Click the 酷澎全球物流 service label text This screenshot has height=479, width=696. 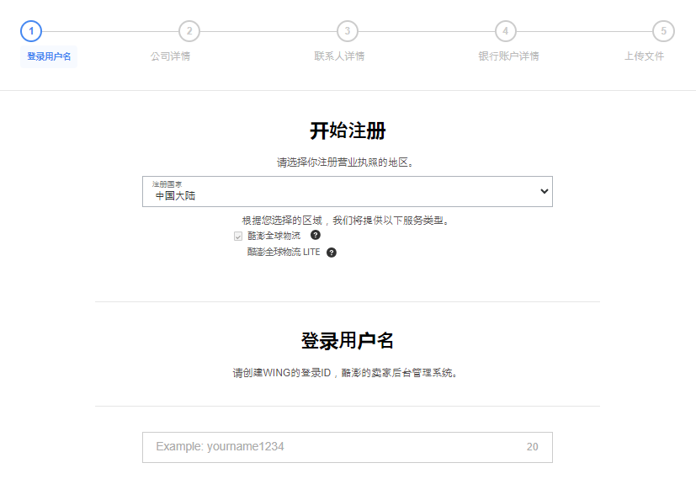point(274,236)
